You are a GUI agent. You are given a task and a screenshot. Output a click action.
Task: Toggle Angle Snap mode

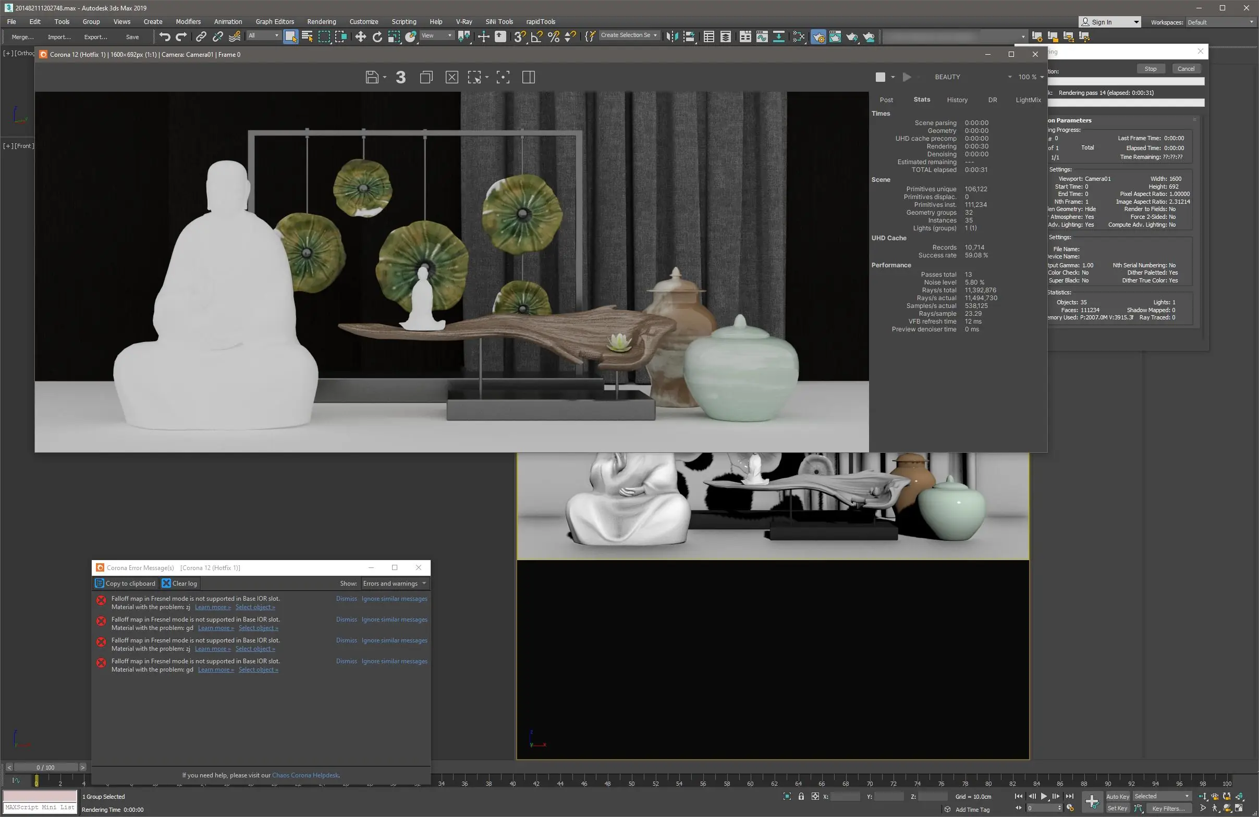pos(536,36)
